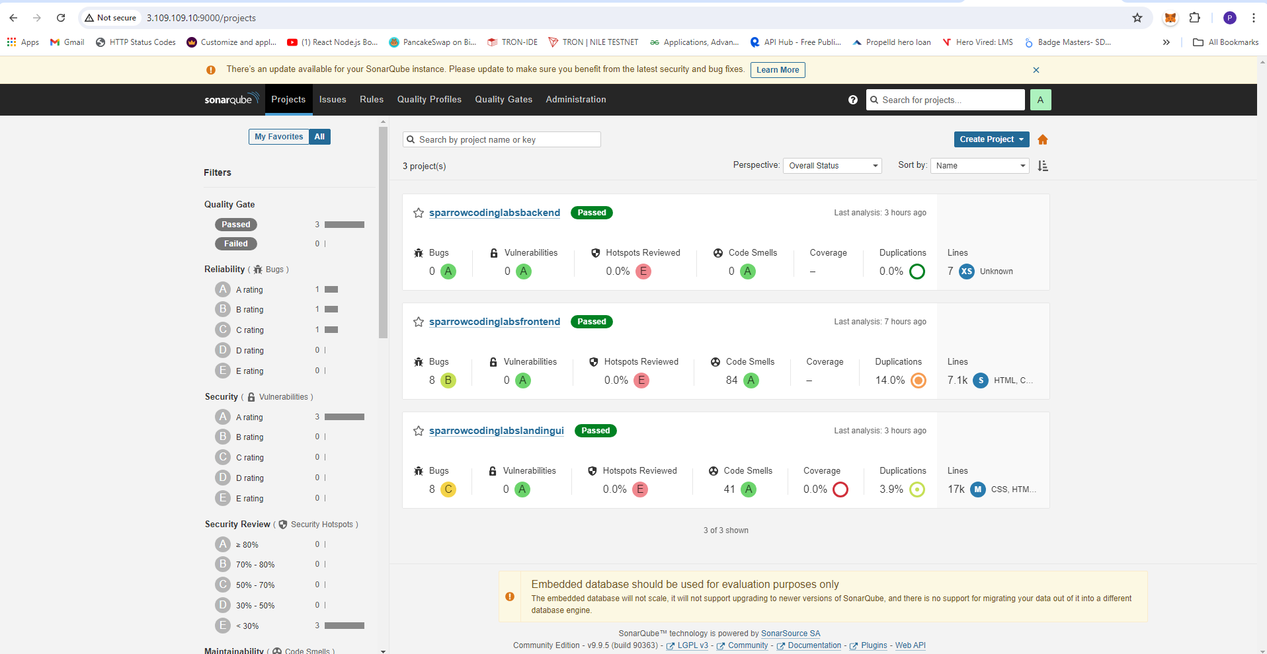Filter Security by A rating
1267x654 pixels.
click(239, 417)
